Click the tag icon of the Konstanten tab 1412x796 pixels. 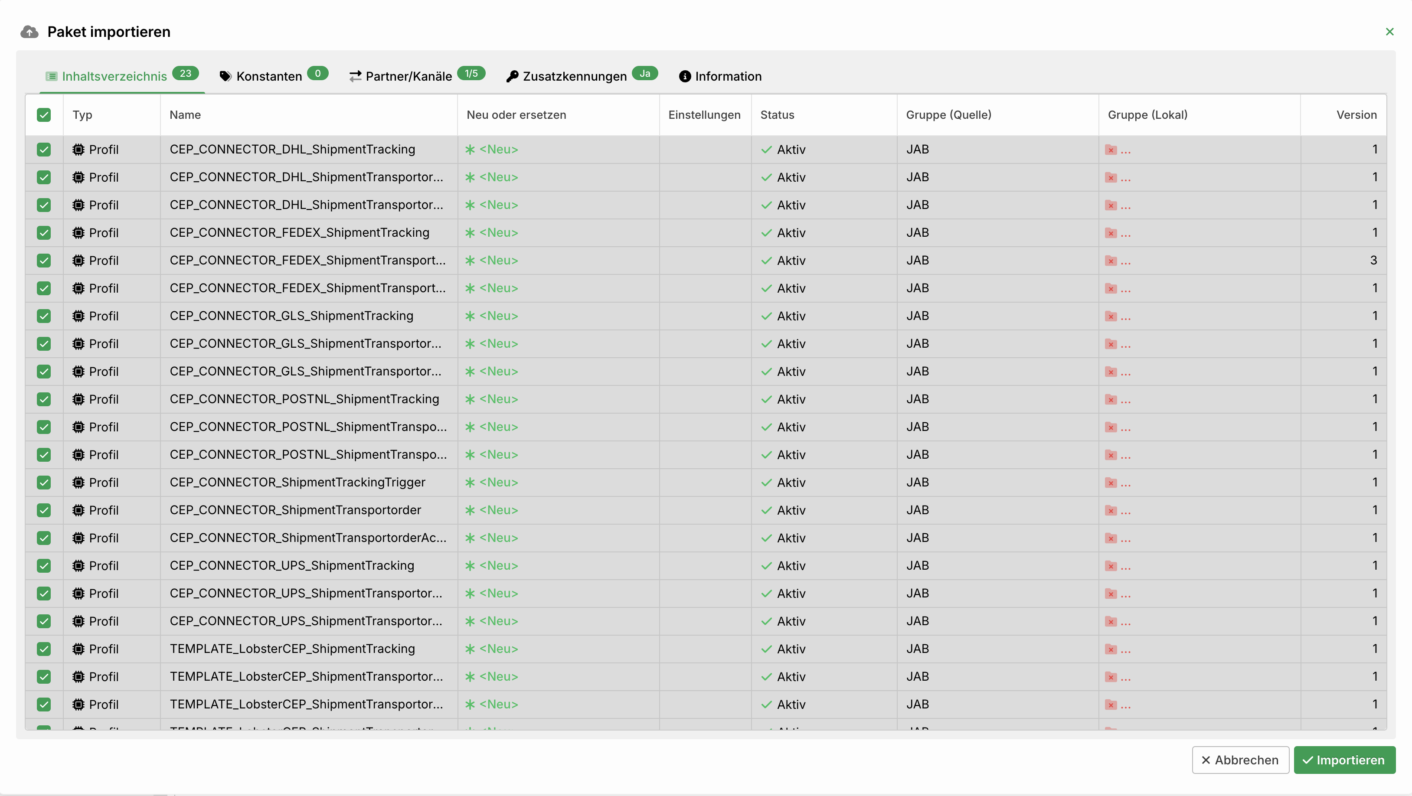225,76
